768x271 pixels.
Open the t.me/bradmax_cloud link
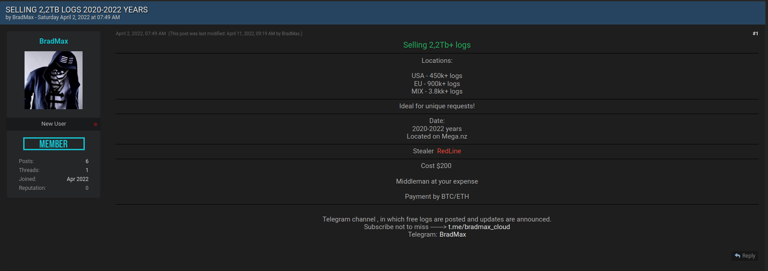[x=479, y=227]
